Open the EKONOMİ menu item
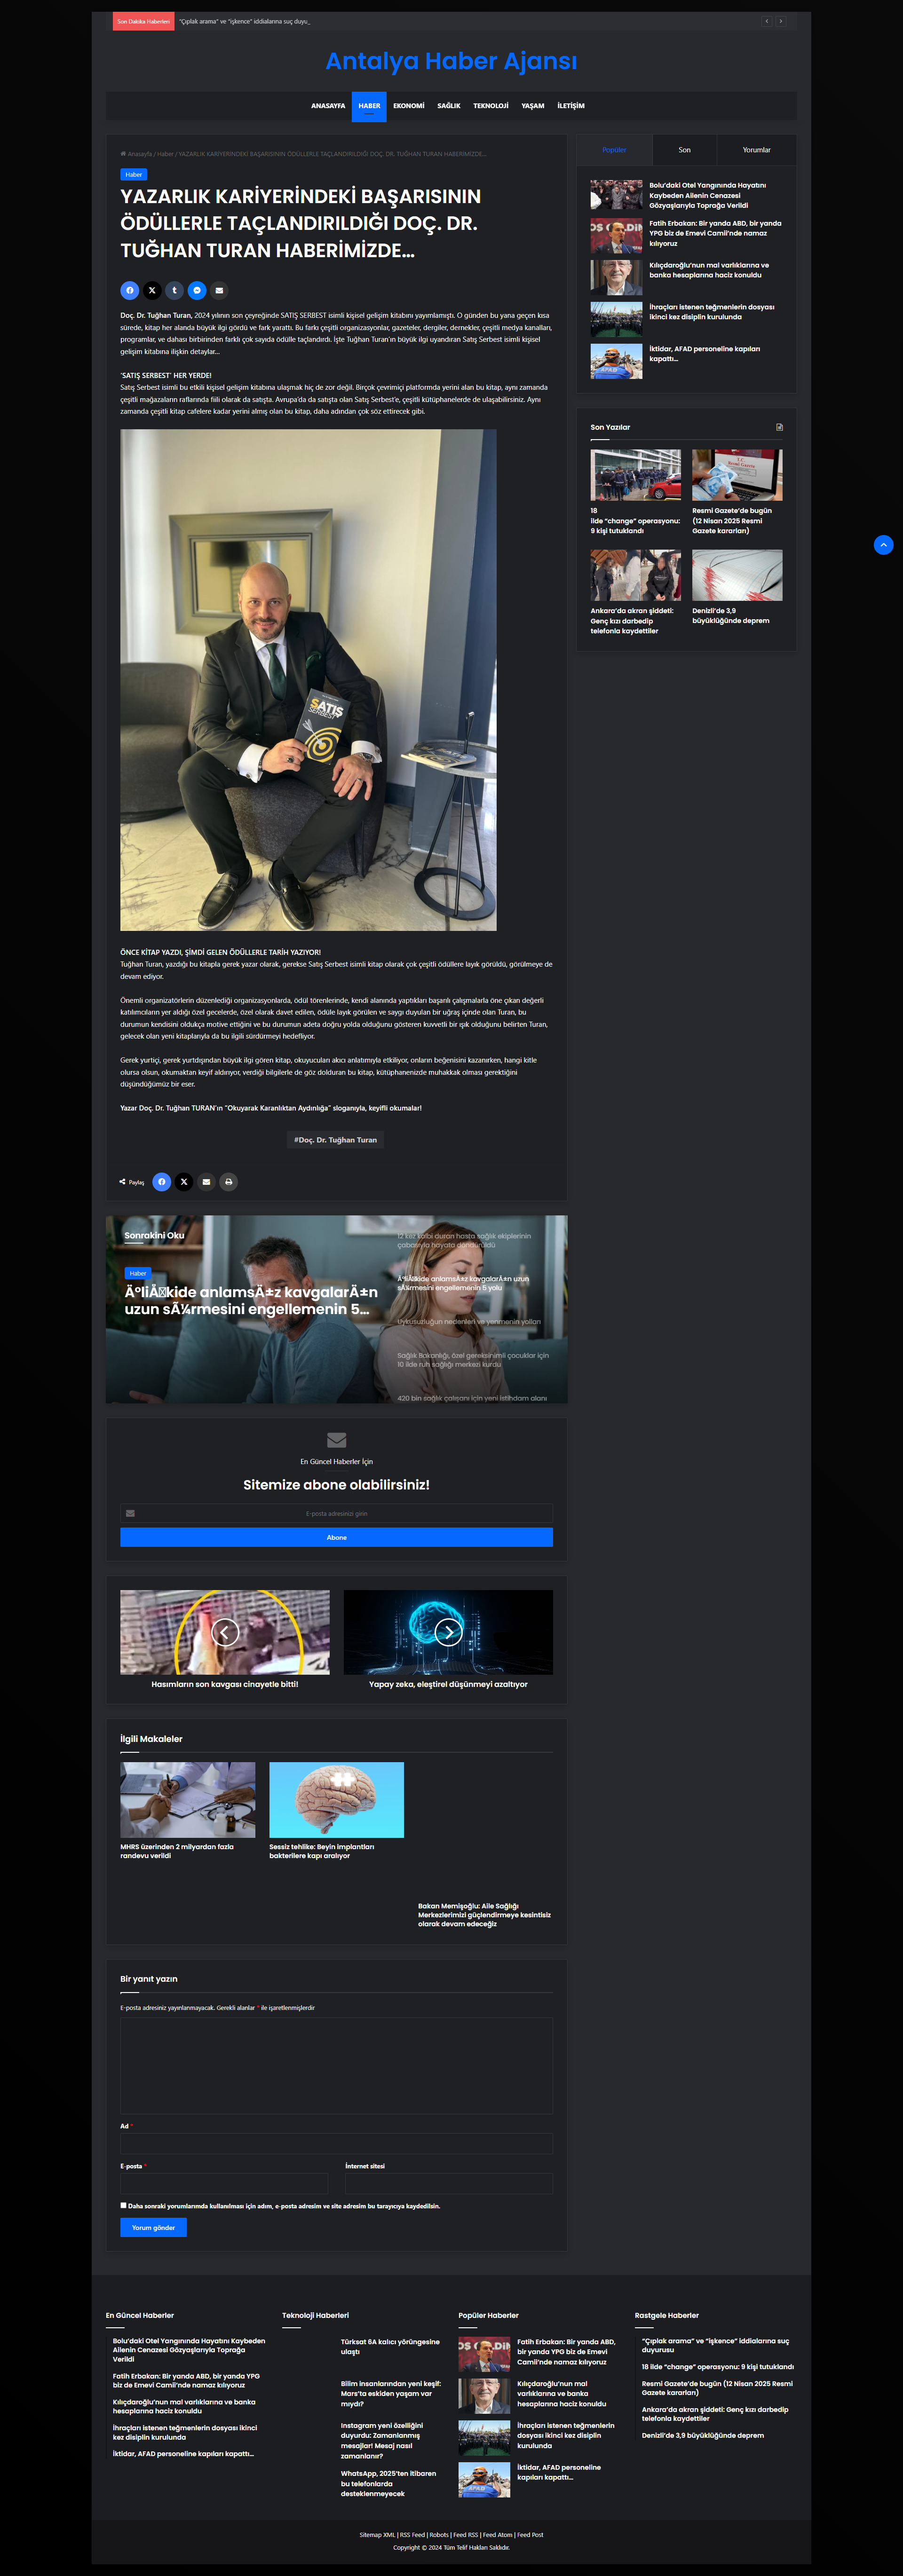 pyautogui.click(x=408, y=106)
